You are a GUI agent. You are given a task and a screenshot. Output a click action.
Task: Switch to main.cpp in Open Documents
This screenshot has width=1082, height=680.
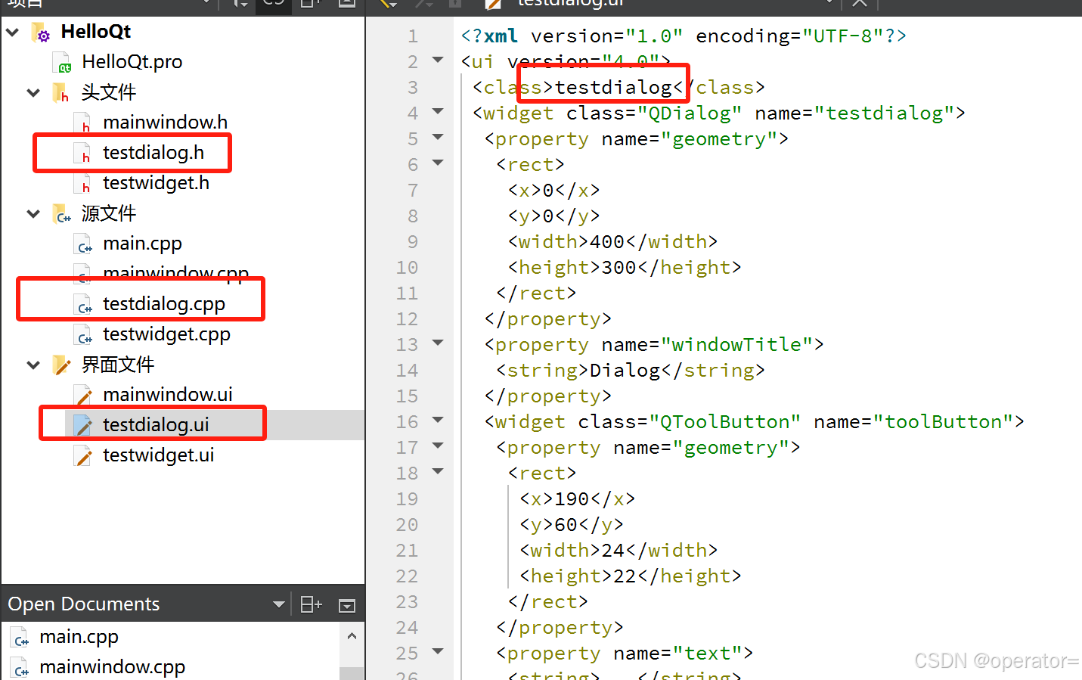(79, 637)
